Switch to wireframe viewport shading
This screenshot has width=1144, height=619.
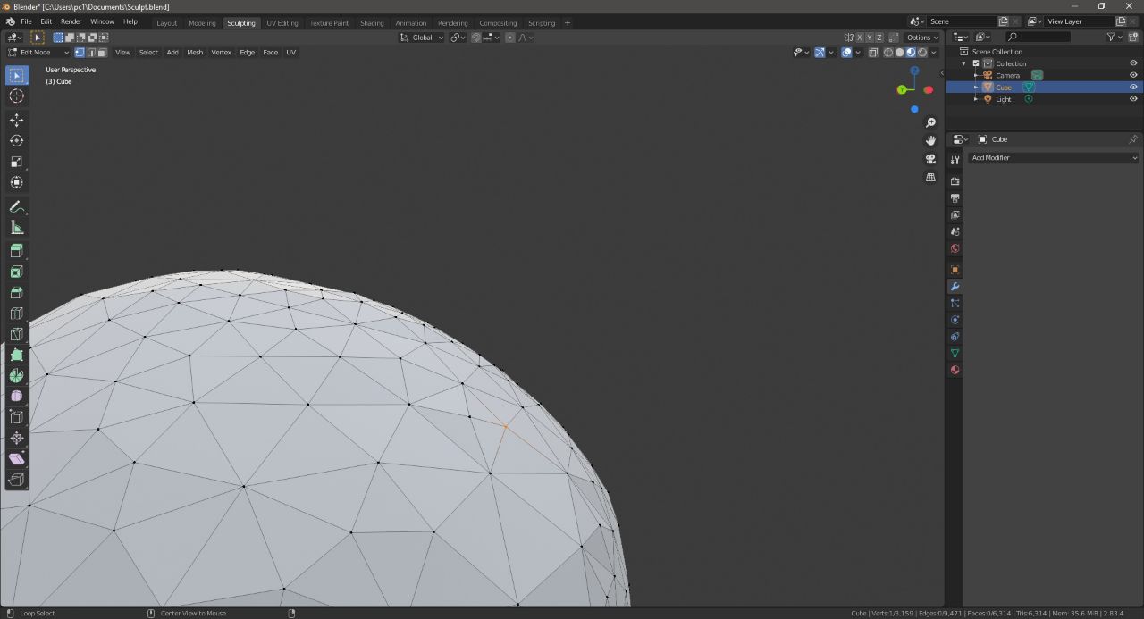pos(887,52)
